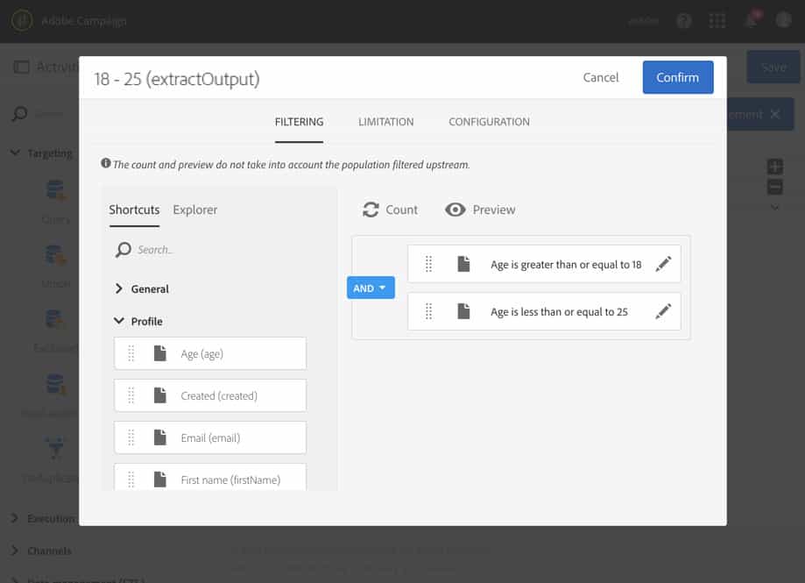Click the document icon of First name (firstName)
Image resolution: width=805 pixels, height=583 pixels.
tap(160, 480)
